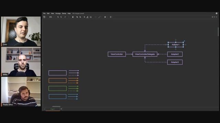Open the line color pencil tool

pyautogui.click(x=87, y=17)
